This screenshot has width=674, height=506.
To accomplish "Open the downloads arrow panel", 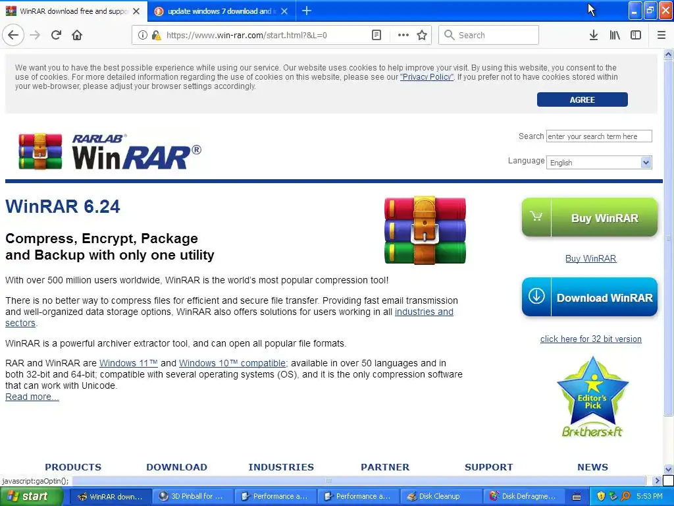I will coord(593,36).
